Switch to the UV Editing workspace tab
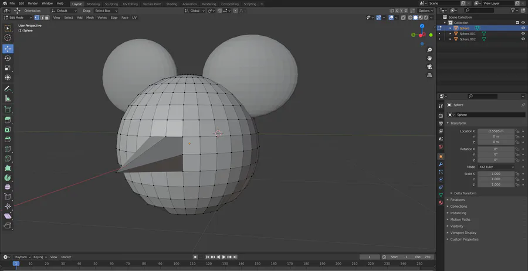This screenshot has width=528, height=271. (x=130, y=4)
